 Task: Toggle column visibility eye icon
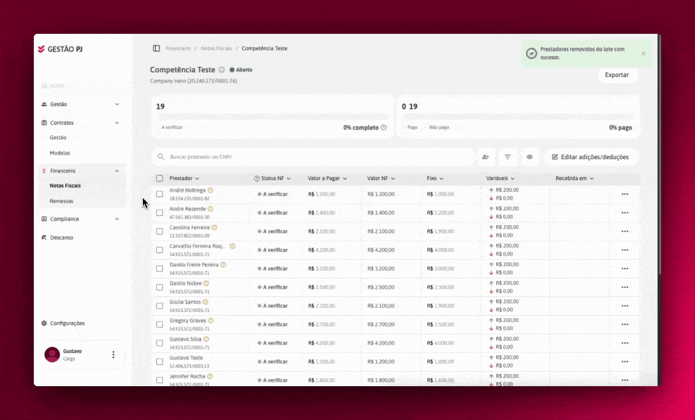pyautogui.click(x=529, y=157)
